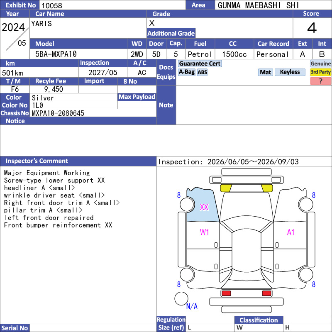Click the Classification label
The height and width of the screenshot is (332, 332).
click(259, 320)
